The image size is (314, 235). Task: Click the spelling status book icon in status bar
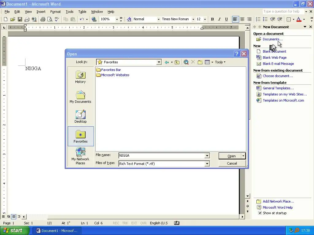pos(177,223)
